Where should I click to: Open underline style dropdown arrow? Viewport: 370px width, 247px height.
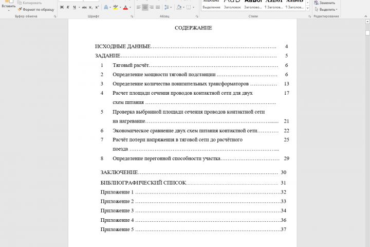click(x=79, y=7)
